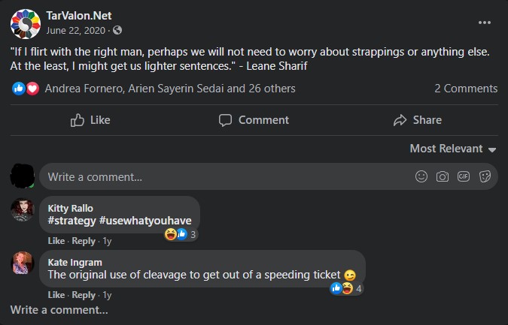The width and height of the screenshot is (508, 325).
Task: View reactions on Kate Ingram's comment
Action: pos(347,288)
